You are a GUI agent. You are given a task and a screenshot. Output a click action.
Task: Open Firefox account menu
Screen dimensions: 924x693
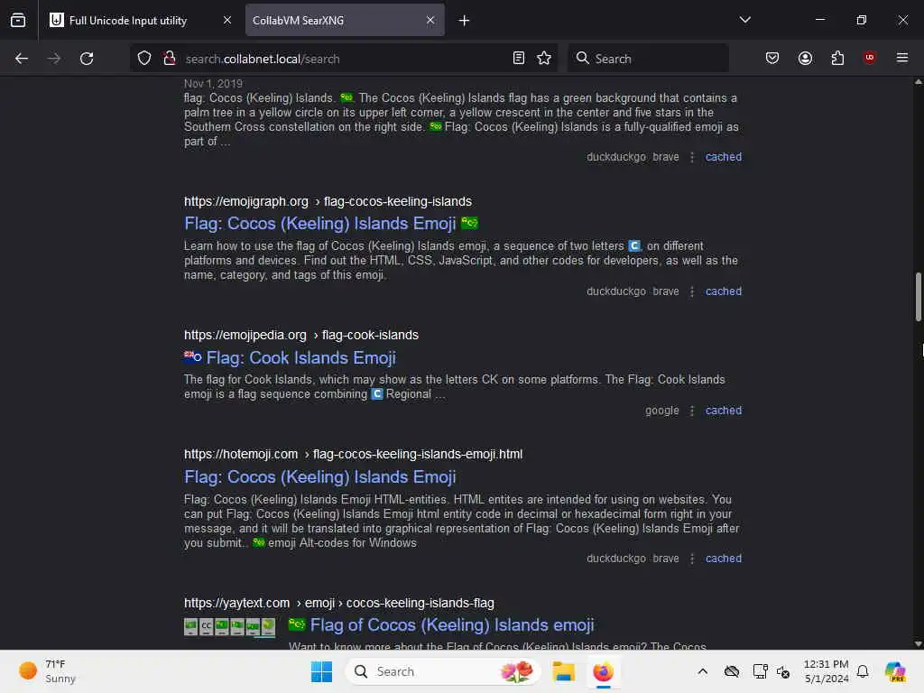click(805, 58)
